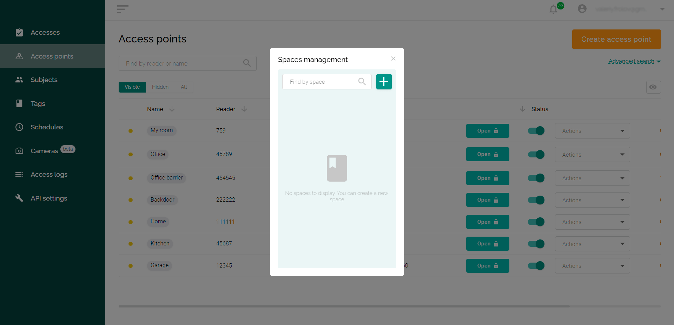This screenshot has height=325, width=674.
Task: Open Actions dropdown for Office barrier
Action: point(593,178)
